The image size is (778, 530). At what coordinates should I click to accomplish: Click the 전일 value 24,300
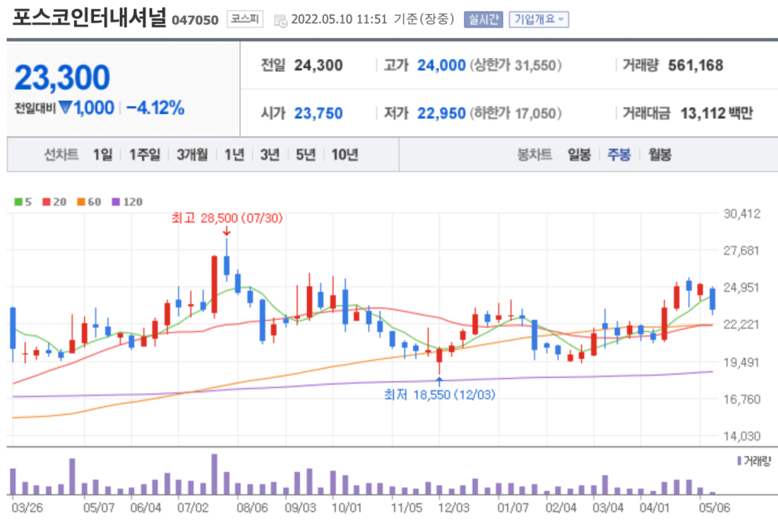[x=318, y=66]
